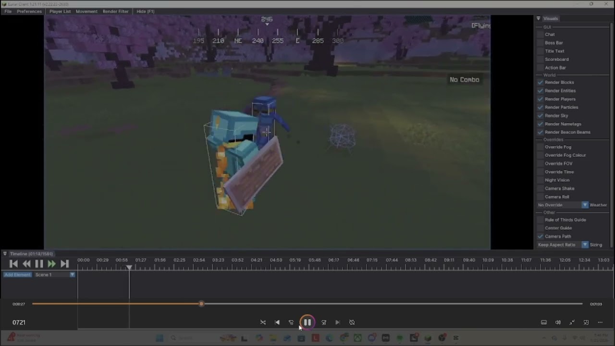Disable the Render Sky checkbox
The image size is (615, 346).
coord(541,116)
